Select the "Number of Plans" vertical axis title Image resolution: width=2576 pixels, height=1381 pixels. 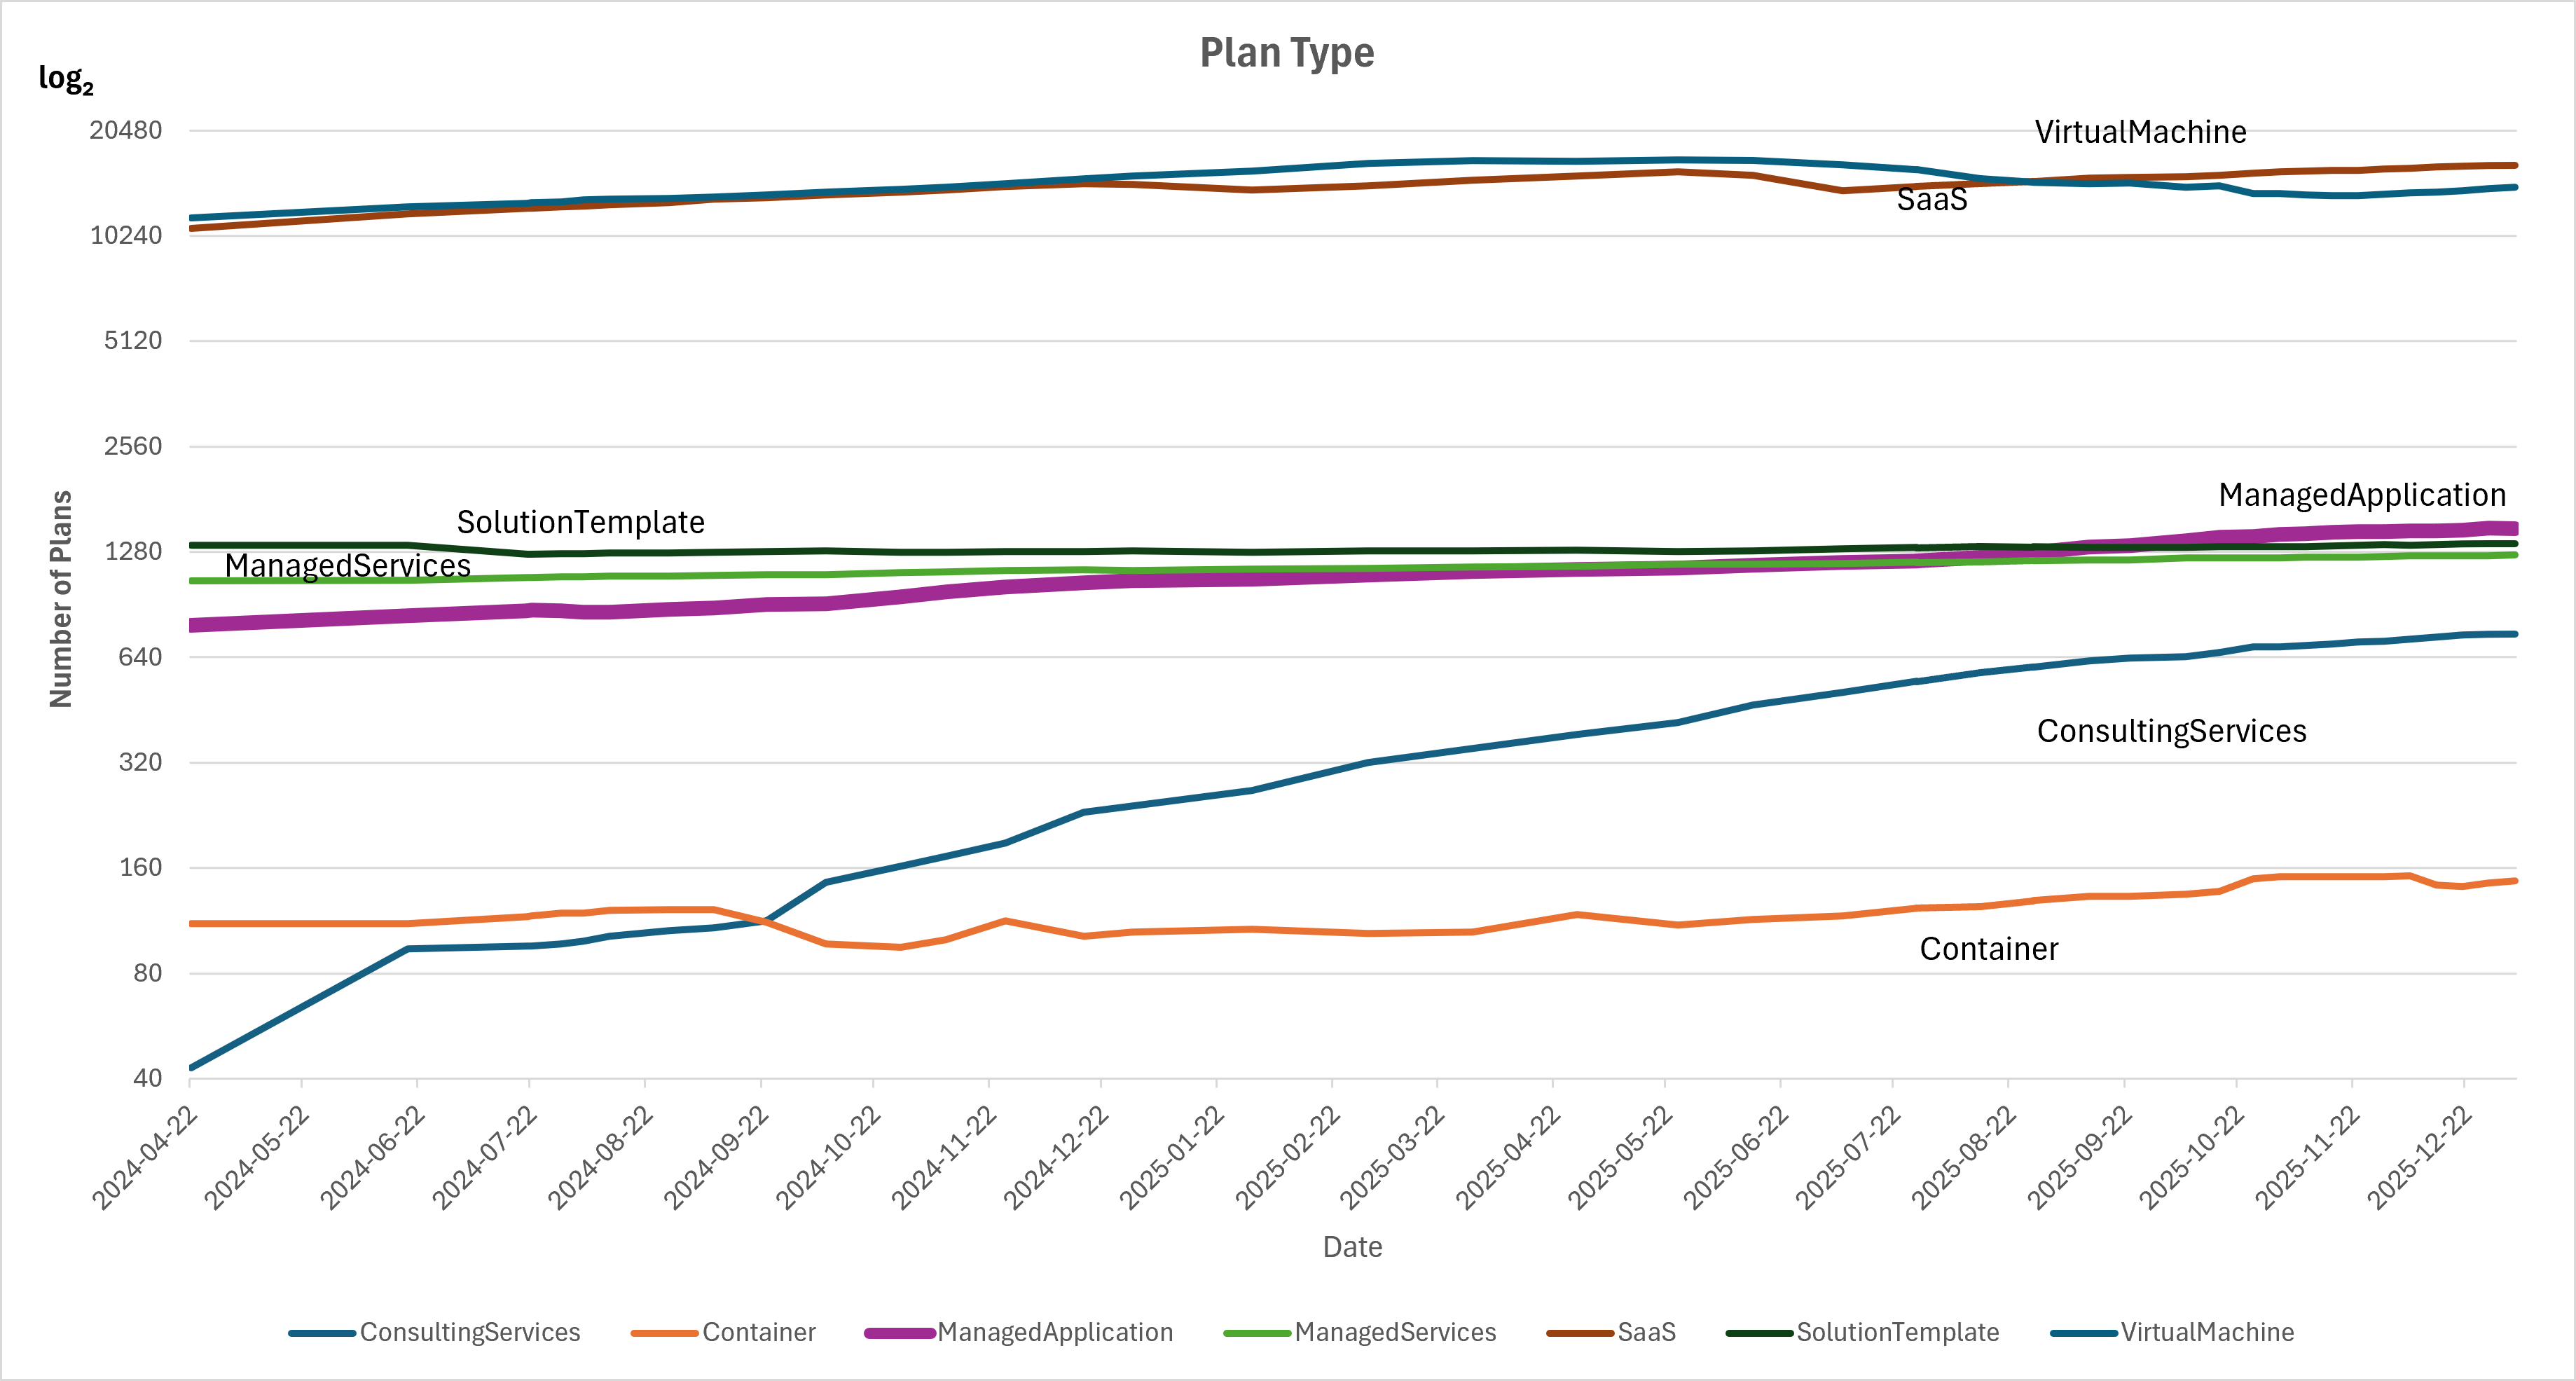coord(61,599)
